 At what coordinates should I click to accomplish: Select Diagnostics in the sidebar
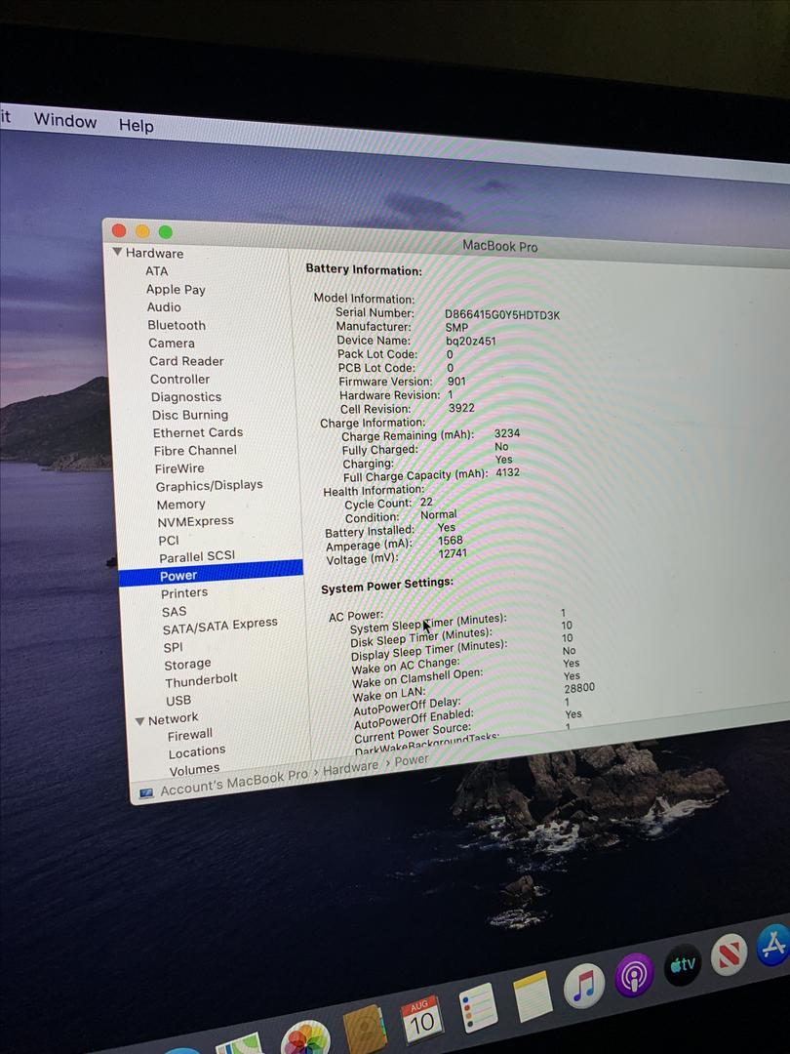click(186, 397)
